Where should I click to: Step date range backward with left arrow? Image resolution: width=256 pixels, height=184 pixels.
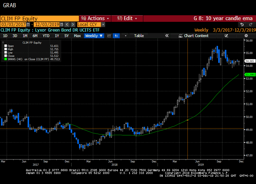tap(67, 25)
